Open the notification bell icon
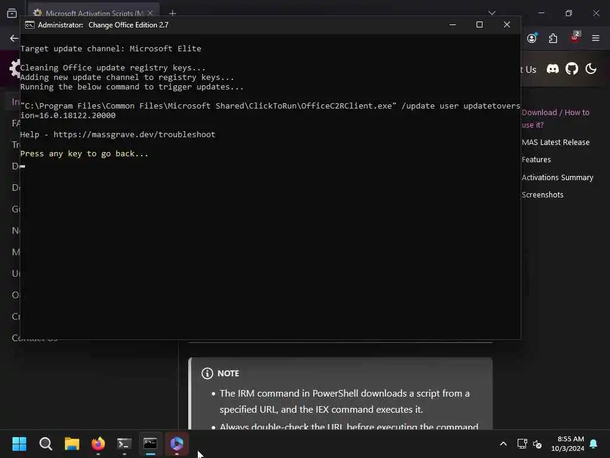Image resolution: width=610 pixels, height=458 pixels. (594, 444)
